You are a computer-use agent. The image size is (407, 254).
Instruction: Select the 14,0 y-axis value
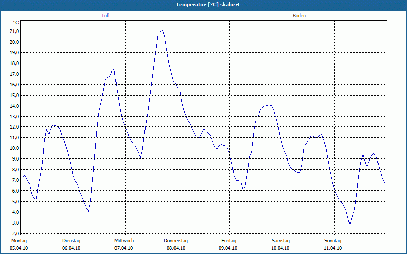14,106
